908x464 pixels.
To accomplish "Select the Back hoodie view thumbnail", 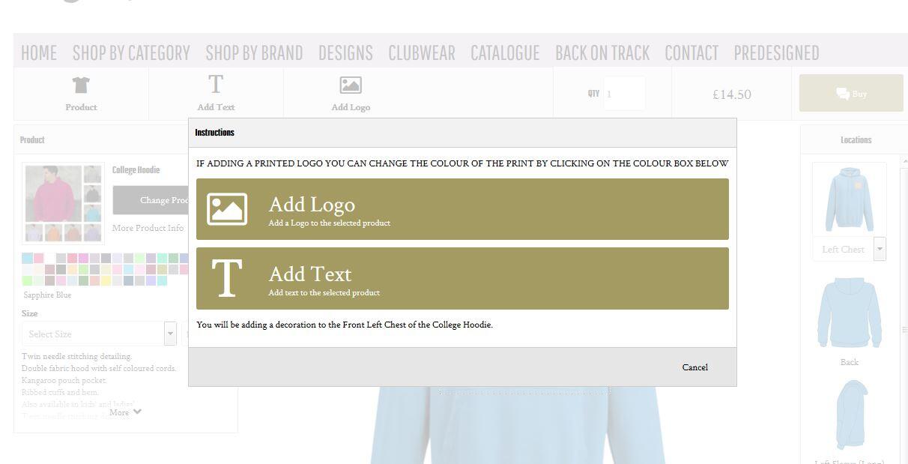I will [x=849, y=314].
